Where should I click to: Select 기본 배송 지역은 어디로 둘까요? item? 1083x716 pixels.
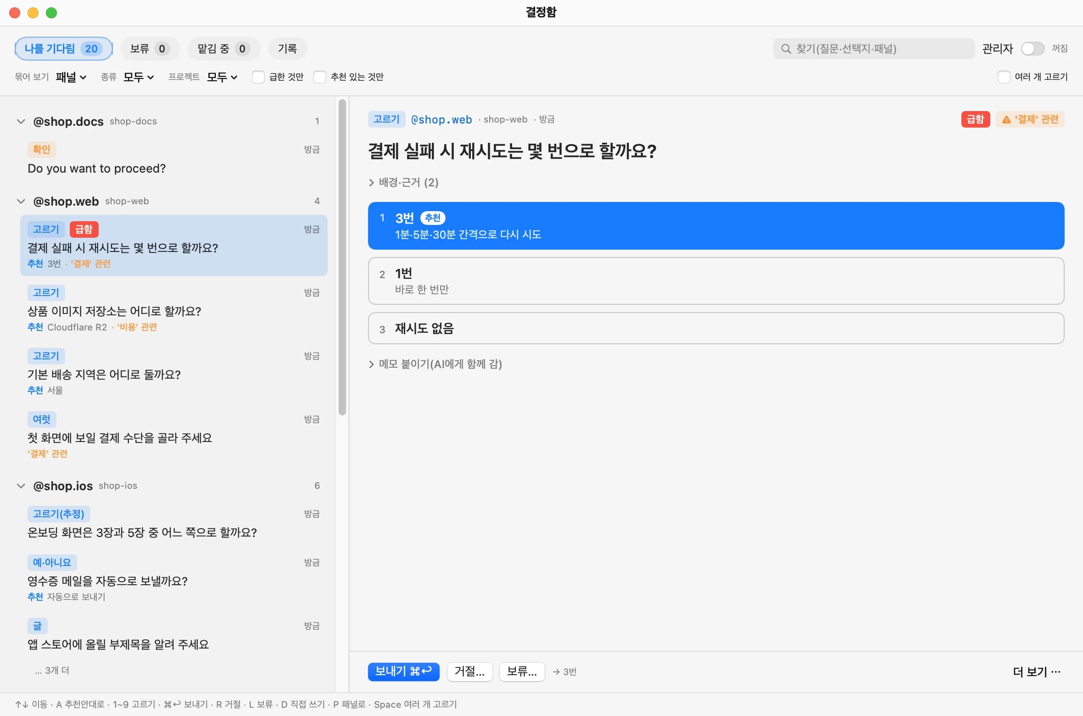pos(173,372)
